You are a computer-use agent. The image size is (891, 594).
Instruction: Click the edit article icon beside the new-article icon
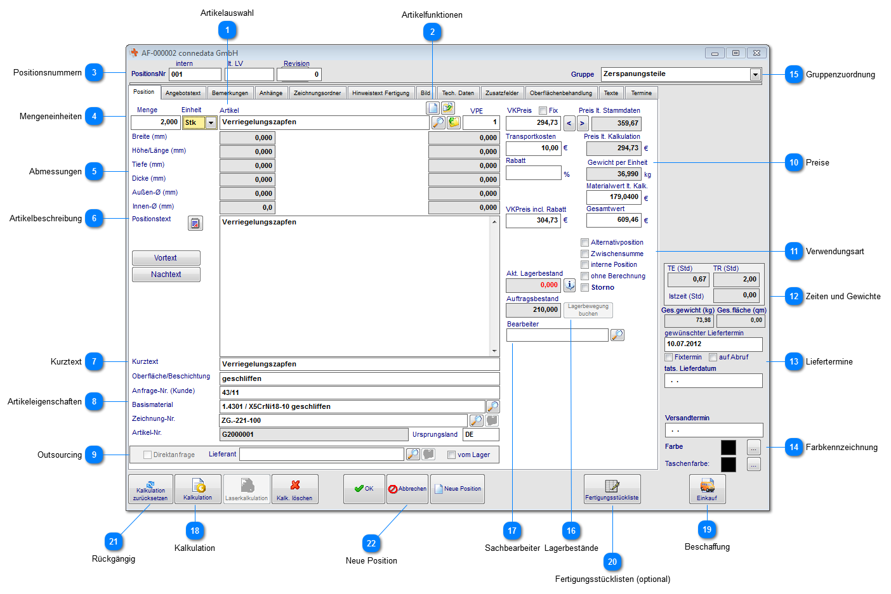pos(448,108)
